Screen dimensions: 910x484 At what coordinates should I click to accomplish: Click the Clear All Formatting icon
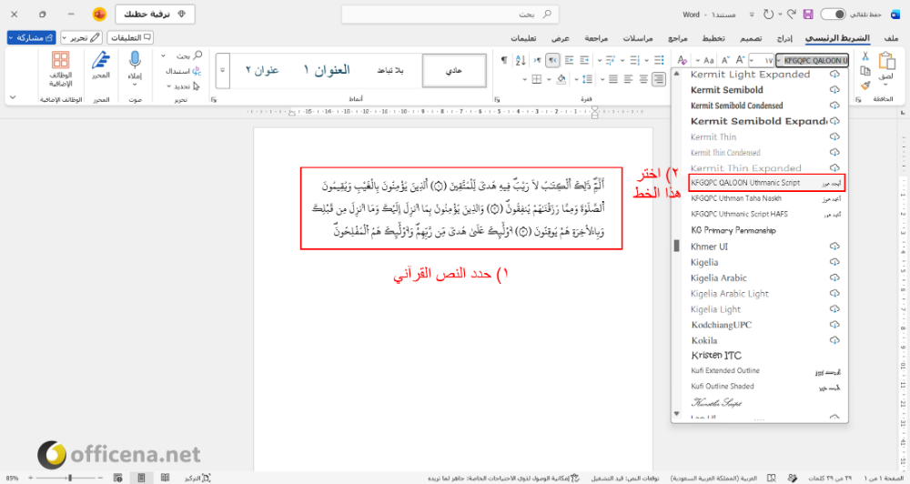[x=682, y=60]
